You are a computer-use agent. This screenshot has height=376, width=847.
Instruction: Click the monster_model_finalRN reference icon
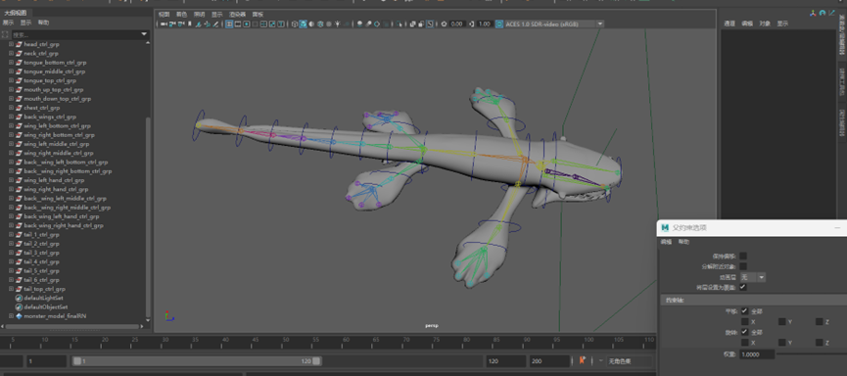pyautogui.click(x=19, y=316)
